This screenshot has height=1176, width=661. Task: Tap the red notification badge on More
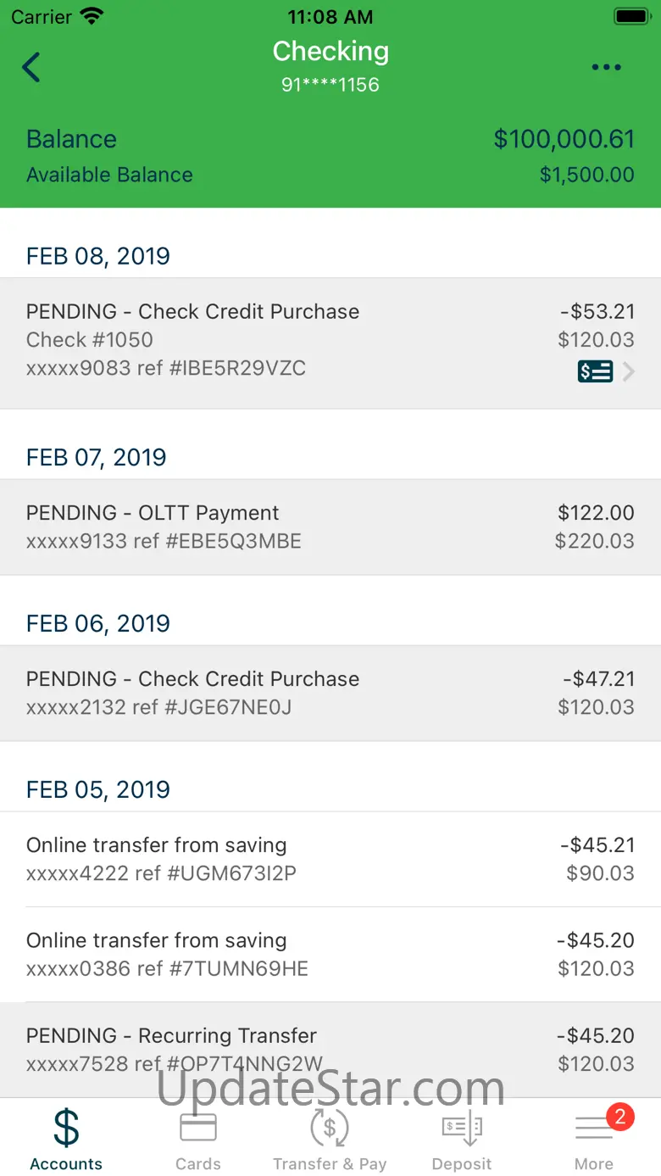619,1117
